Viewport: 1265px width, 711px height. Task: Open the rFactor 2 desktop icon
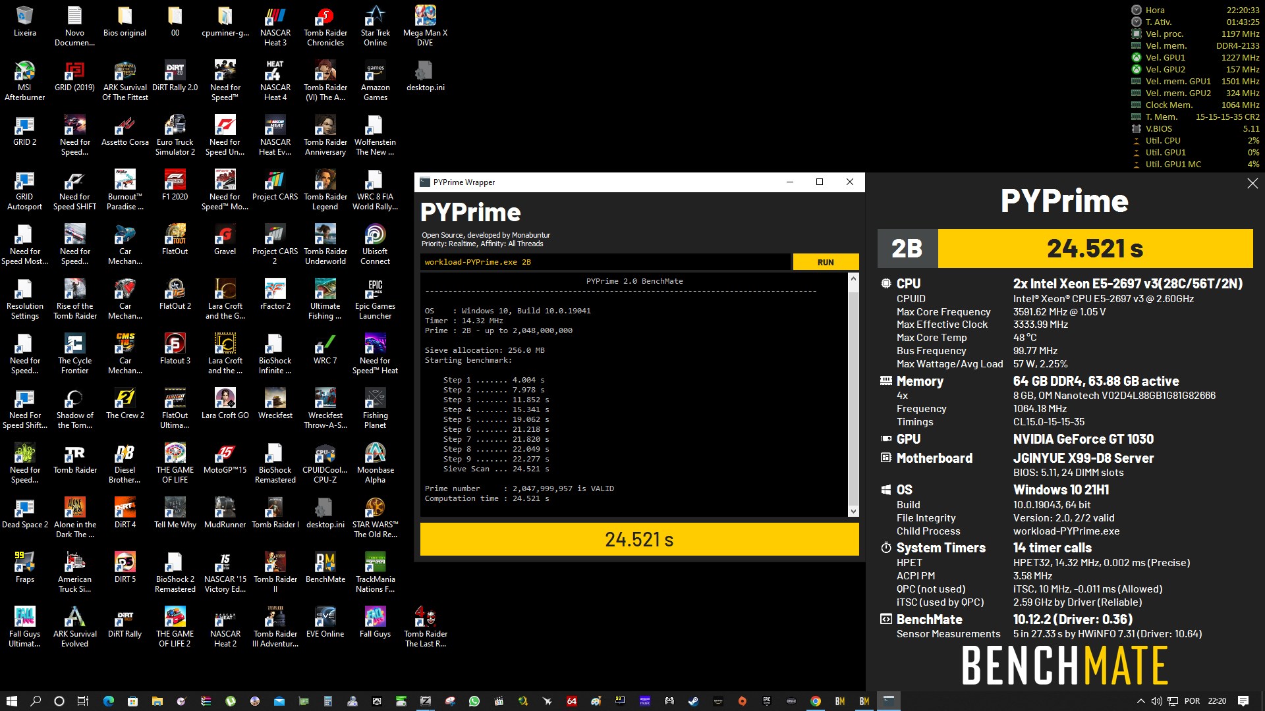coord(275,294)
